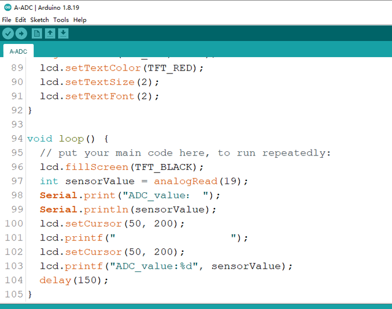The width and height of the screenshot is (392, 309).
Task: Click lcd.fillScreen(TFT_BLACK) line
Action: point(122,167)
